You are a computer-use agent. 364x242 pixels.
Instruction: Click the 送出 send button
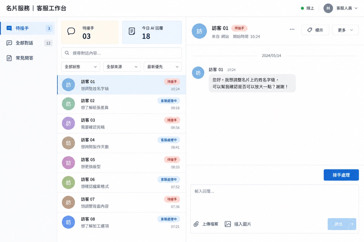coord(338,224)
